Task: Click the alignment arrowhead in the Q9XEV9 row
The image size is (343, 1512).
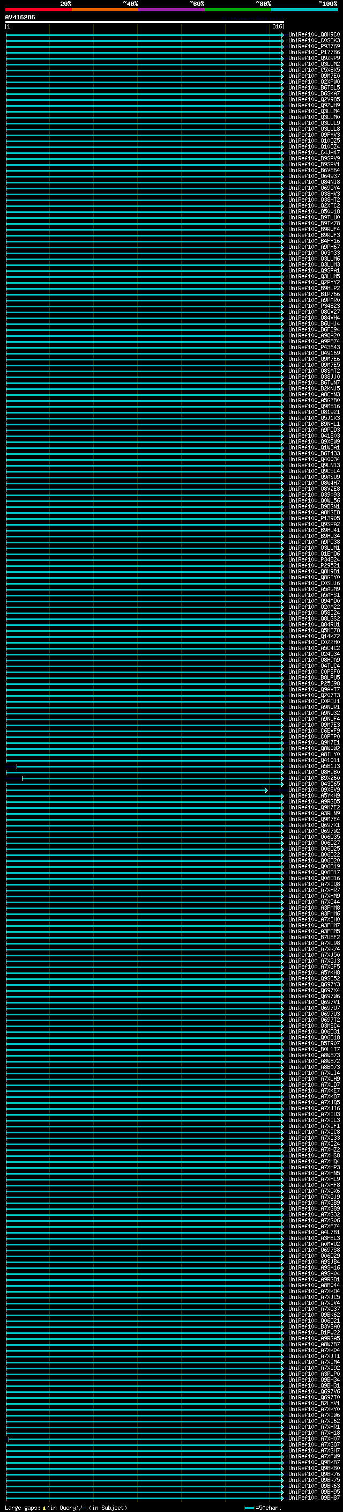Action: point(266,790)
